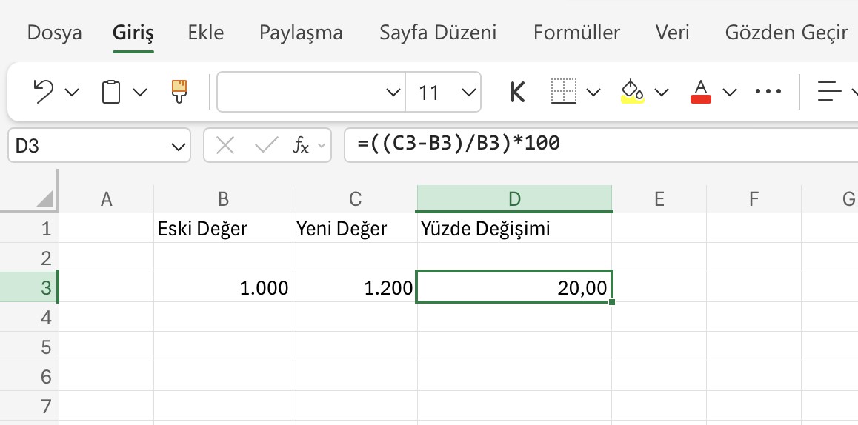Click the select-all corner triangle
This screenshot has width=858, height=425.
pos(45,199)
